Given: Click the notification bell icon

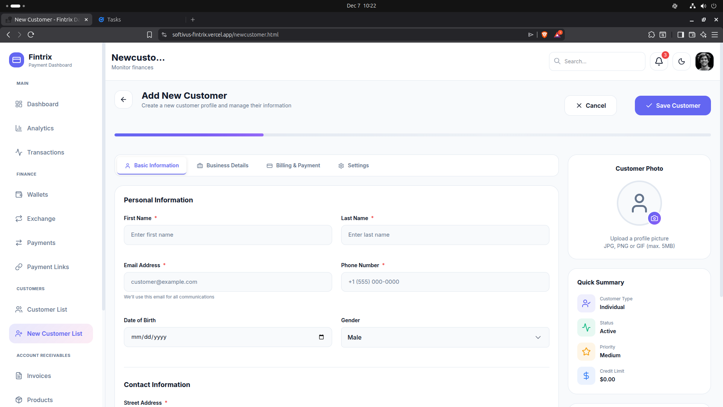Looking at the screenshot, I should [x=659, y=61].
